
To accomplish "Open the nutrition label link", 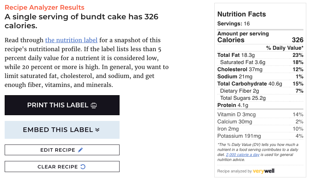I will pyautogui.click(x=71, y=40).
